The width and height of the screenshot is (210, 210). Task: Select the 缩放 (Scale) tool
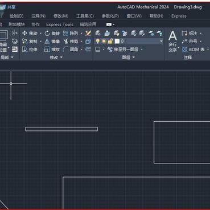pyautogui.click(x=52, y=50)
